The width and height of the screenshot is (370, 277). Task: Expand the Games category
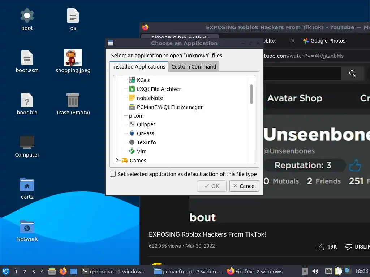[x=117, y=161]
